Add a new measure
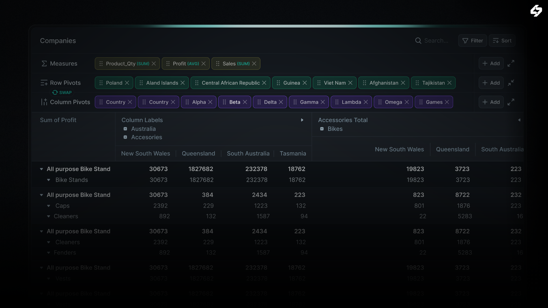548x308 pixels. pyautogui.click(x=491, y=63)
